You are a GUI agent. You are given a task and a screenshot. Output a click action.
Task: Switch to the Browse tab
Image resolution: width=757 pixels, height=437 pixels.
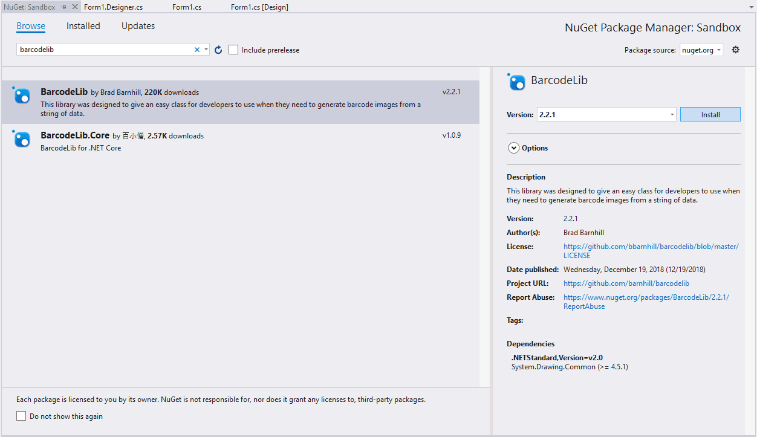coord(31,26)
